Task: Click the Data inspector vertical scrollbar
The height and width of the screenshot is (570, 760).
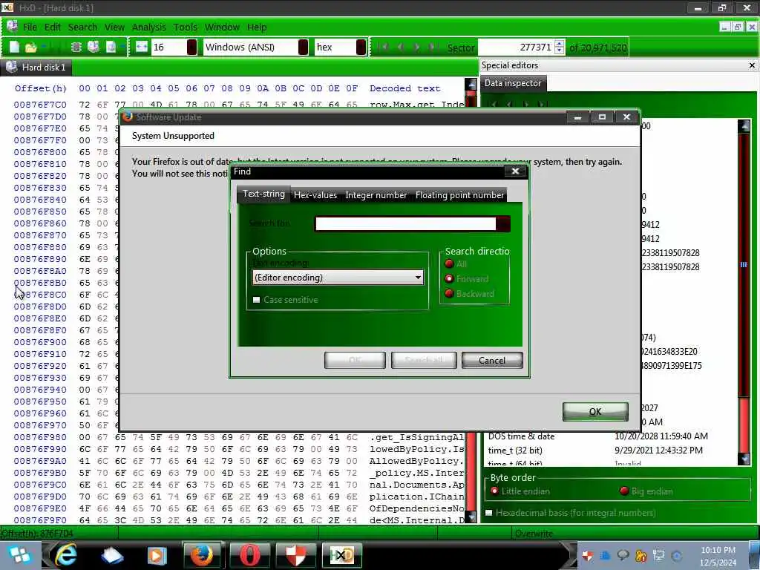Action: 744,292
